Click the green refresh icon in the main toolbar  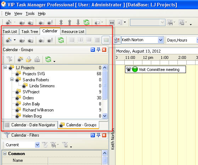click(x=86, y=22)
